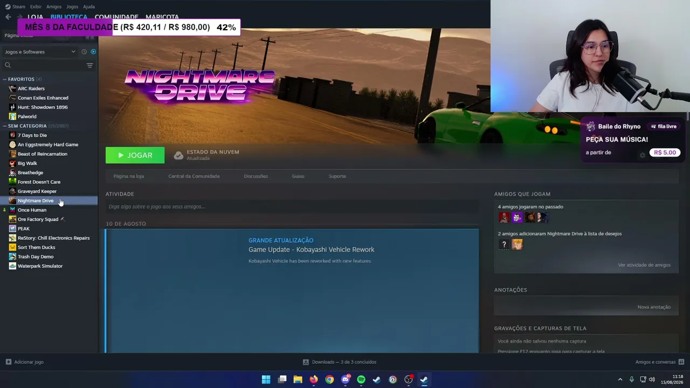The width and height of the screenshot is (690, 388).
Task: Click the Downloads status icon
Action: [x=306, y=362]
